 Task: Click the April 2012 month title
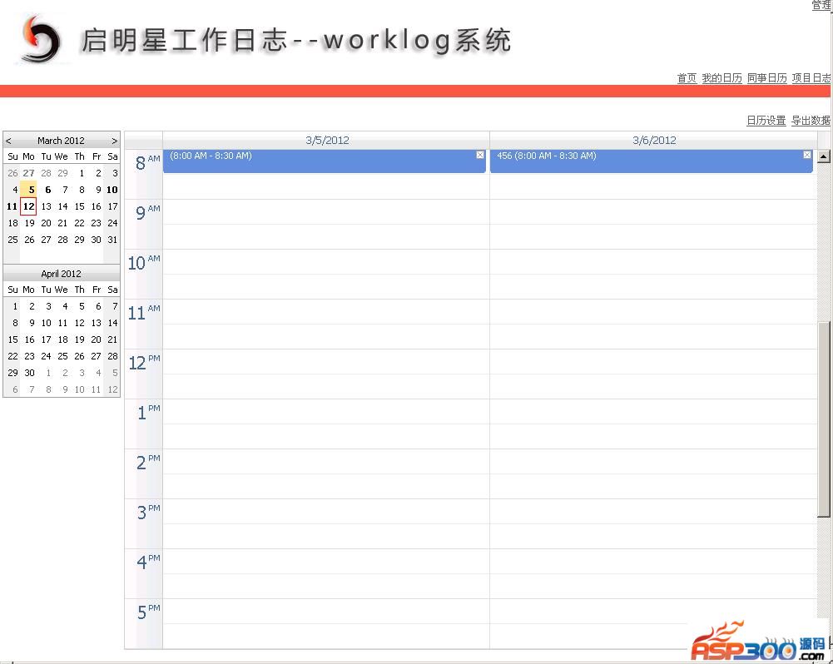[61, 274]
